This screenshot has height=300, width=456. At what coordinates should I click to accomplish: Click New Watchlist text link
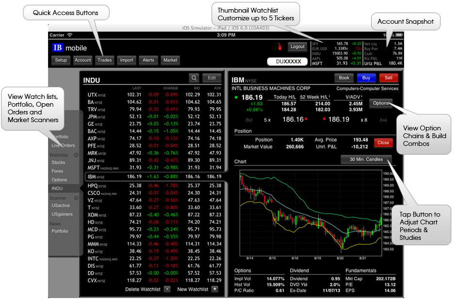193,289
